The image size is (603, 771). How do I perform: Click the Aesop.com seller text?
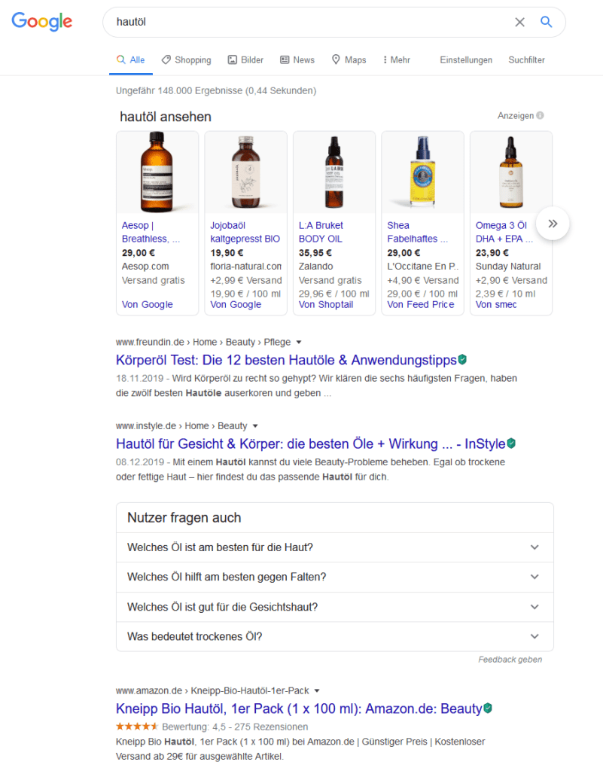click(x=145, y=266)
